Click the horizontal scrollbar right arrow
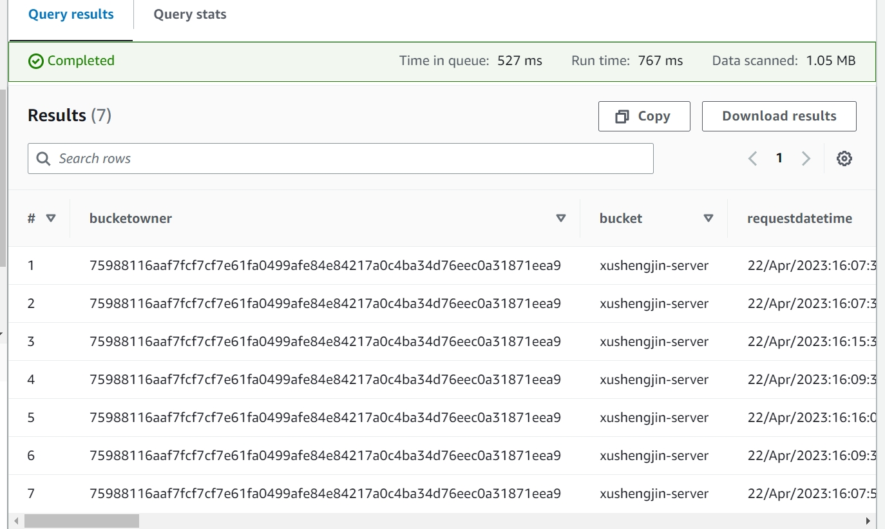 coord(868,521)
